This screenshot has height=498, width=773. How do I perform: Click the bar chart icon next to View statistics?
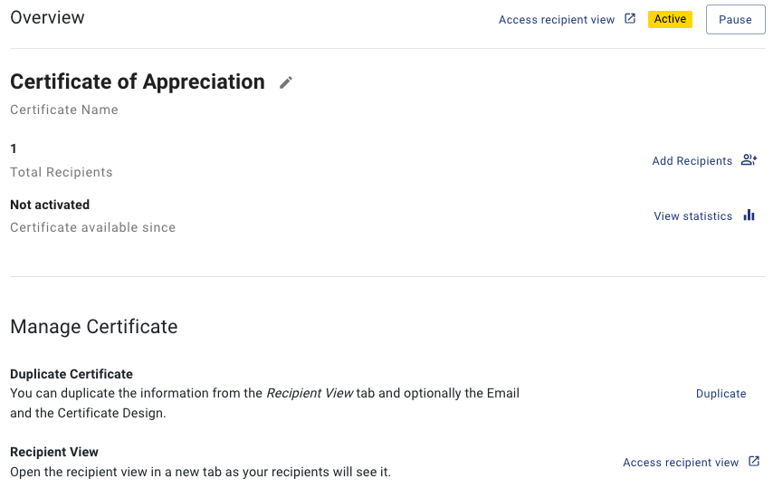click(749, 215)
